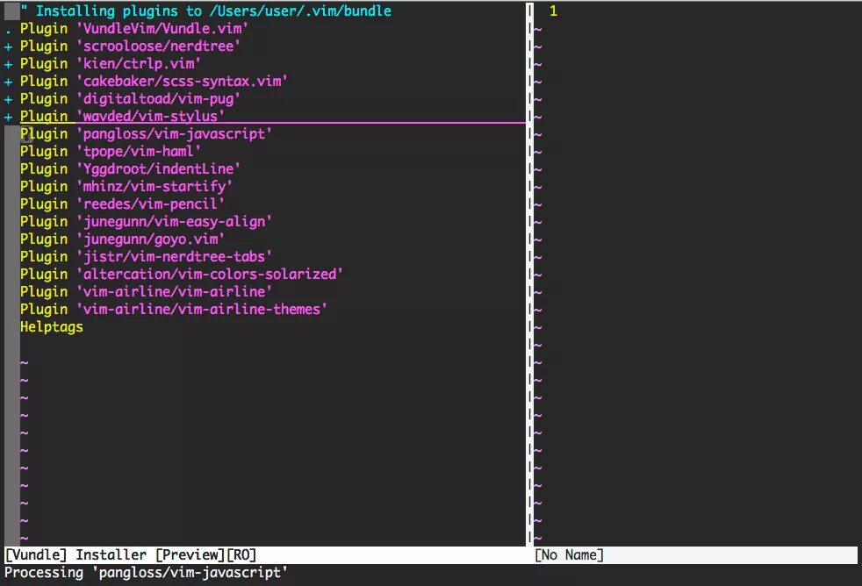Click the 'mhinz/vim-startify' plugin line
The width and height of the screenshot is (862, 586).
tap(126, 187)
